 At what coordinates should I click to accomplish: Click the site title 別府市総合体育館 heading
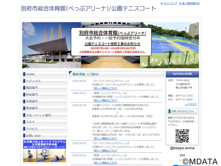point(88,9)
